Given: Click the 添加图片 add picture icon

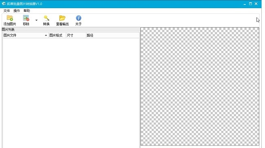Looking at the screenshot, I should coord(10,18).
